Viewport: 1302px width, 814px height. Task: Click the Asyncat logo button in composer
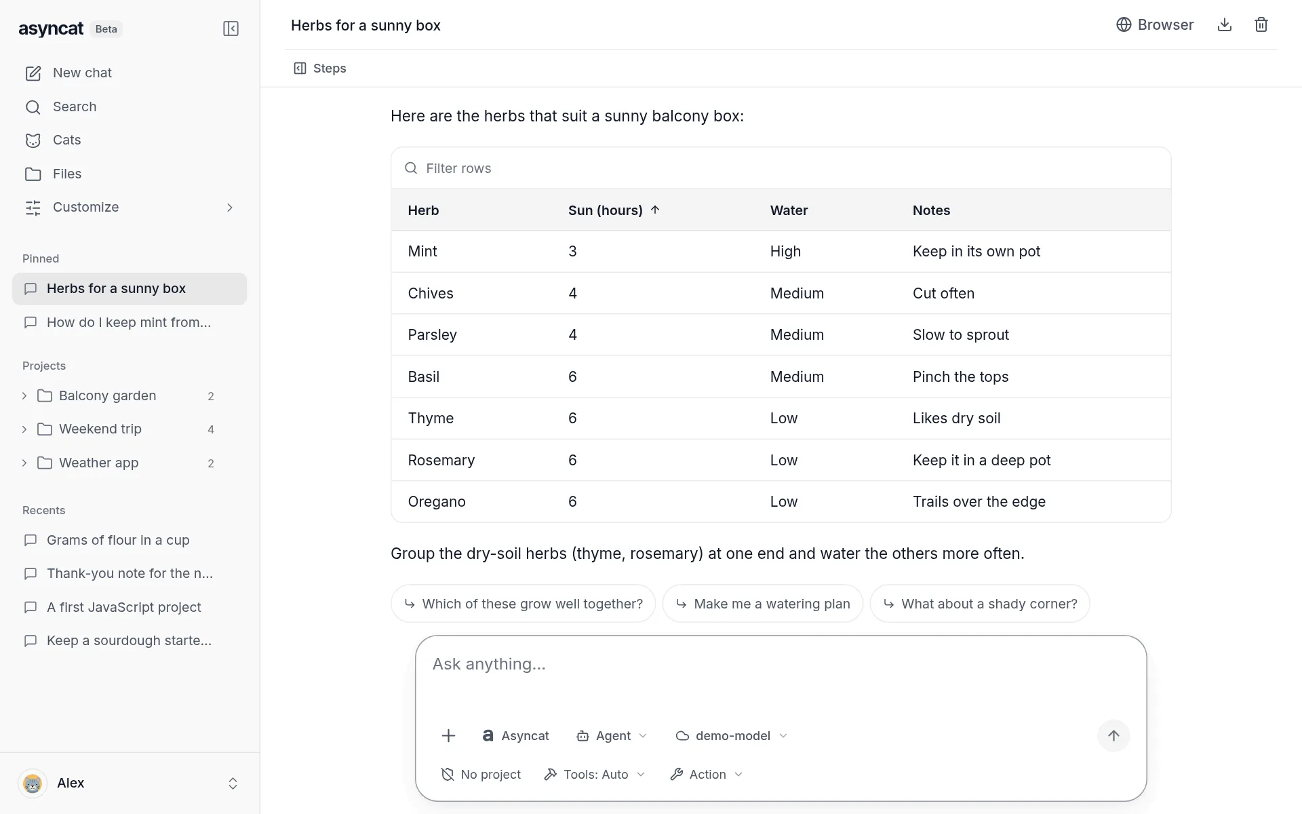[515, 736]
